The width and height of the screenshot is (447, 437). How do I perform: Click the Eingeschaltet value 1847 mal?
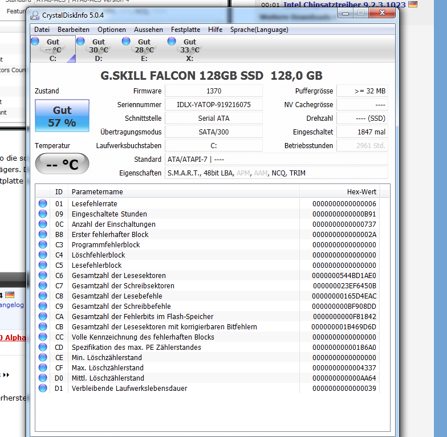click(362, 132)
